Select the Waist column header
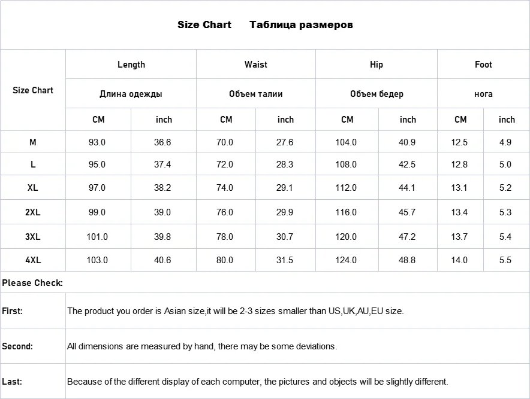Viewport: 530px width, 399px height. pyautogui.click(x=256, y=65)
